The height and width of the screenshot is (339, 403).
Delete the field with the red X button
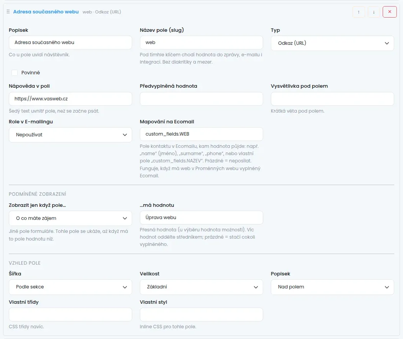(390, 12)
